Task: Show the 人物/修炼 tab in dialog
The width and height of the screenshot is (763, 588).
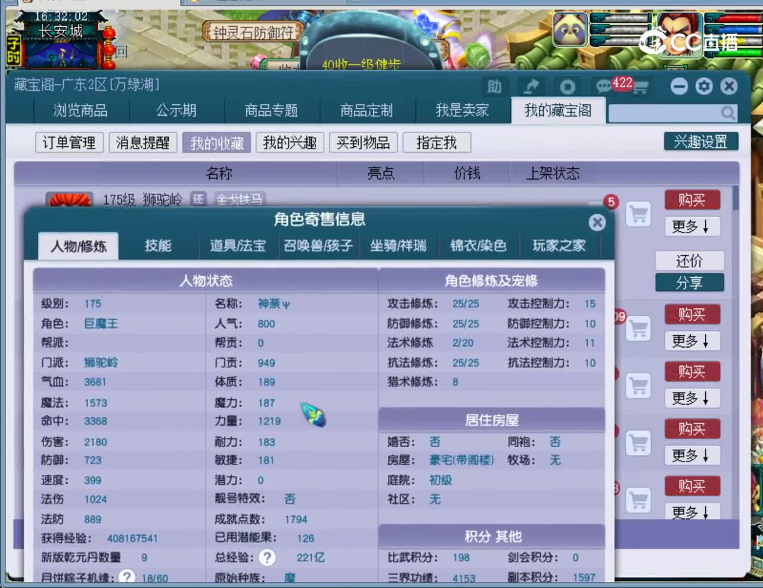Action: click(x=79, y=246)
